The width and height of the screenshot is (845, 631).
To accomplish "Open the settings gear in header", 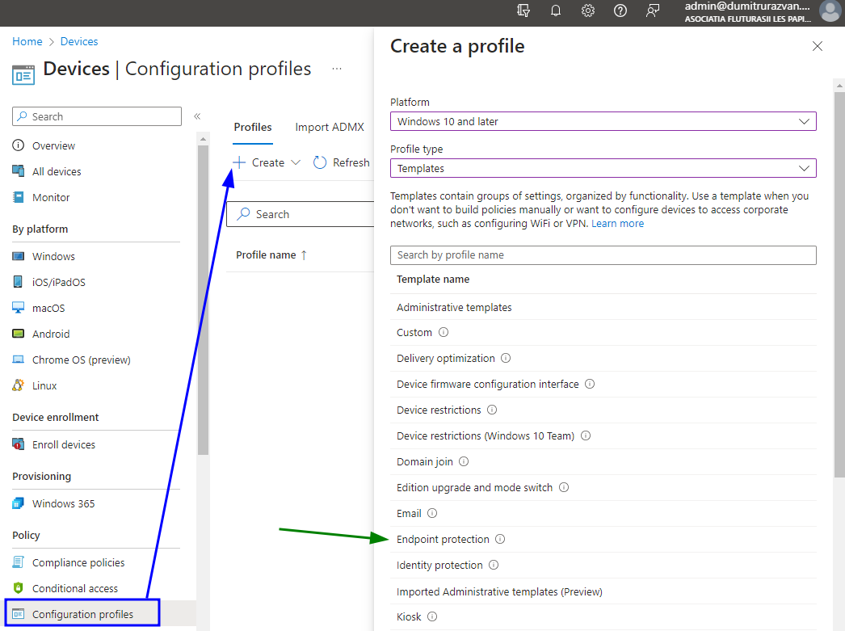I will (588, 11).
